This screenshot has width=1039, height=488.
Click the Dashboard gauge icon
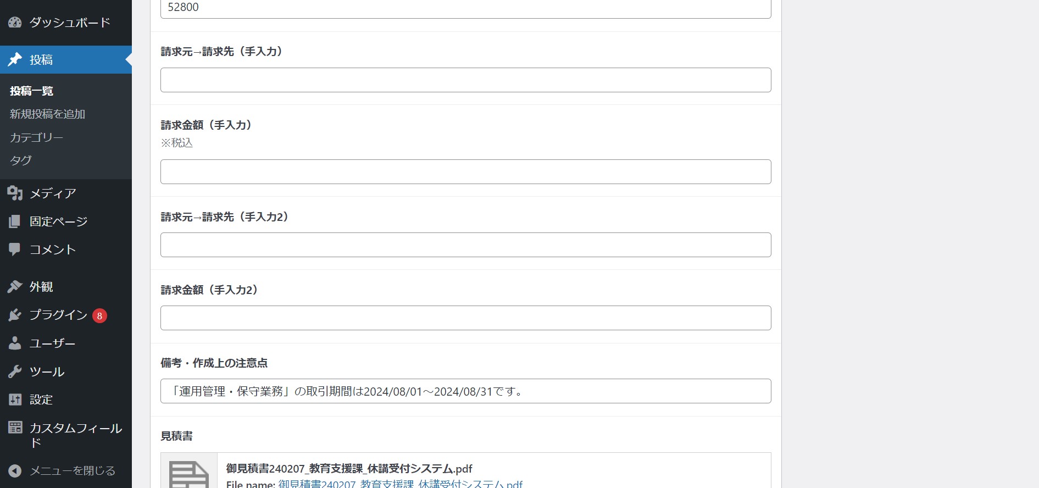(15, 23)
